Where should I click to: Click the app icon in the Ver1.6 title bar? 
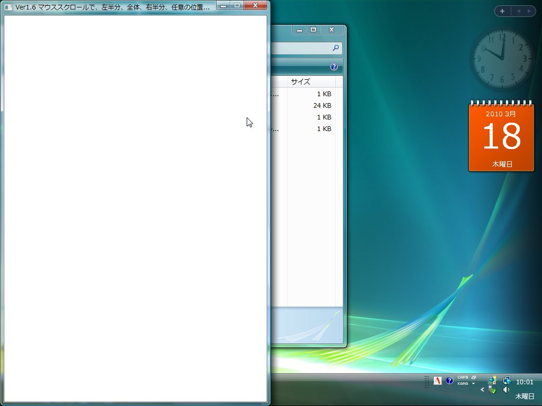8,7
